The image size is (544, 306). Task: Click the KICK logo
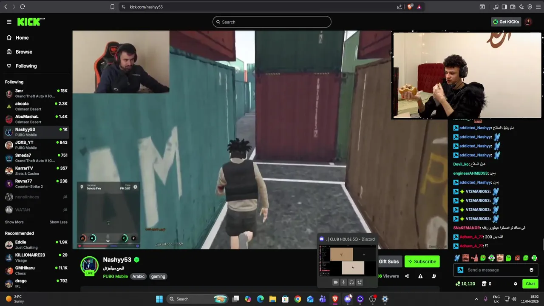(31, 22)
